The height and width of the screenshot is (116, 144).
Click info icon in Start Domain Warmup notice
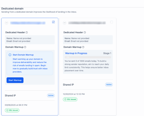point(10,55)
